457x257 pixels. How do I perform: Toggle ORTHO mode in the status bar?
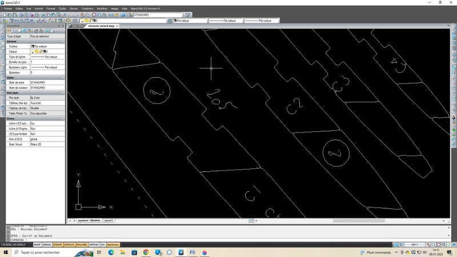(x=94, y=245)
